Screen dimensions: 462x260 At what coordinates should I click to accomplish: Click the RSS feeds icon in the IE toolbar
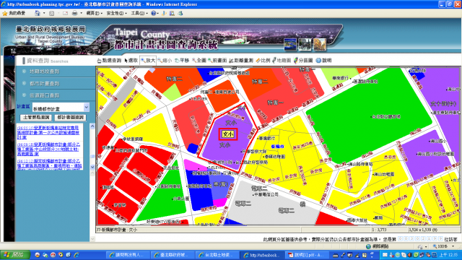click(x=52, y=13)
